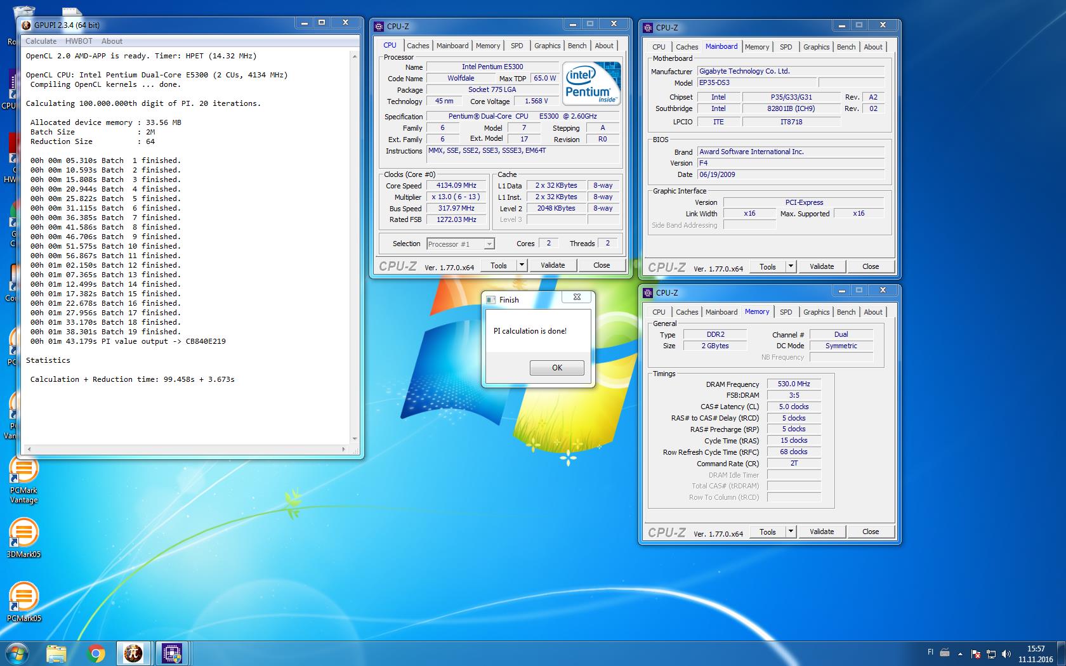Select GPUPI app in the taskbar

(133, 653)
